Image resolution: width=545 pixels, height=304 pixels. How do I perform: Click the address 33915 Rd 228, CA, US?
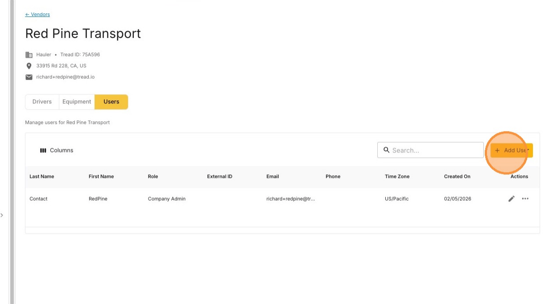pos(62,66)
